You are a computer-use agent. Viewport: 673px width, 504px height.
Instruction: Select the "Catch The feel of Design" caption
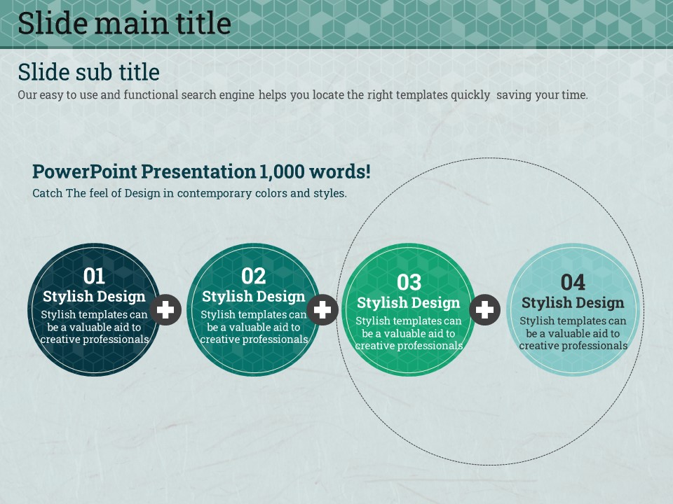(x=189, y=193)
